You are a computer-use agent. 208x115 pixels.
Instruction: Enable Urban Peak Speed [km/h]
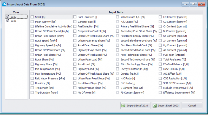pos(32,36)
